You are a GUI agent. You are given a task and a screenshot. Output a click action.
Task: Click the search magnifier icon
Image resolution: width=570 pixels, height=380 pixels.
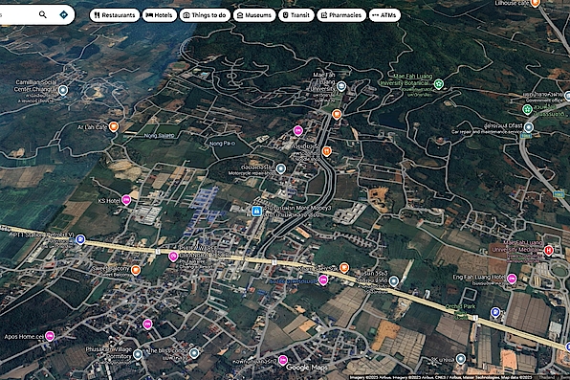tap(42, 14)
